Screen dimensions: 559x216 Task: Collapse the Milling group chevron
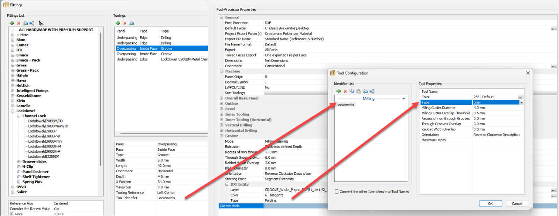(x=404, y=99)
